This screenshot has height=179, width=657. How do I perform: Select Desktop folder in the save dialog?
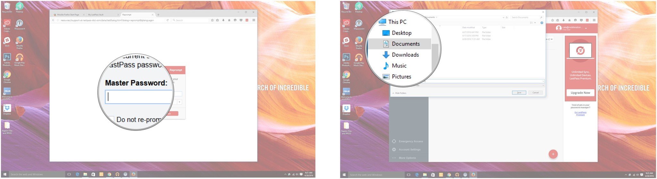coord(397,33)
